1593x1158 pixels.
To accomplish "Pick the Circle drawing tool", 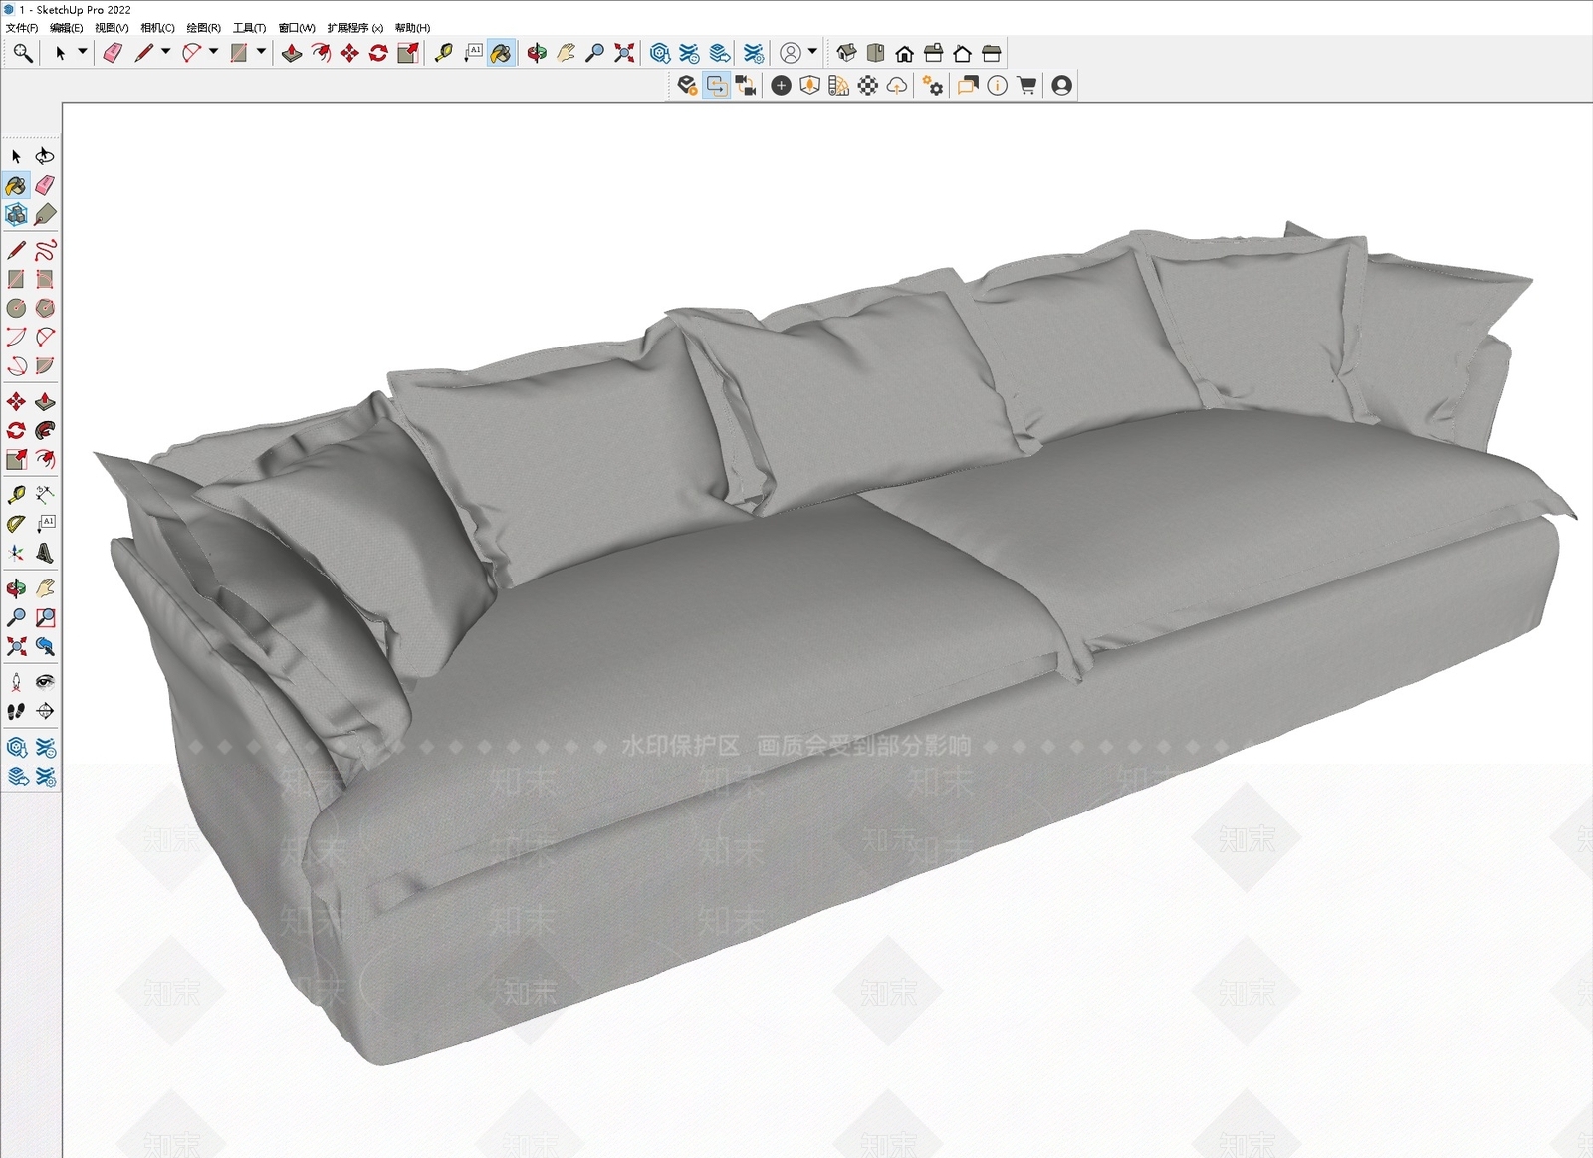I will tap(16, 308).
